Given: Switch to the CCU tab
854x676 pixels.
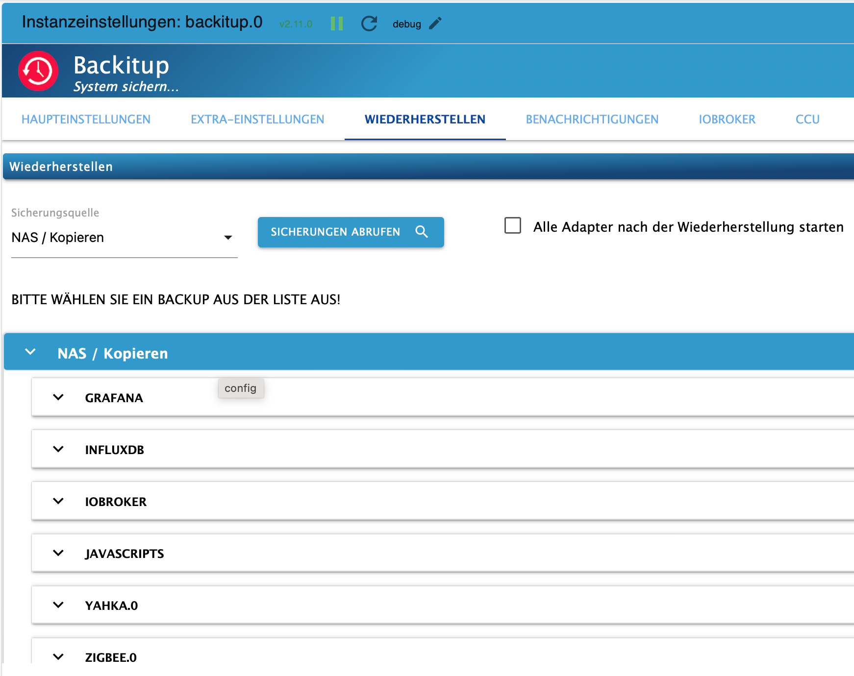Looking at the screenshot, I should click(x=807, y=120).
